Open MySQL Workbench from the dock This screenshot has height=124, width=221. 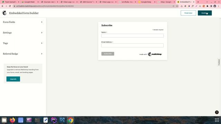(x=62, y=120)
